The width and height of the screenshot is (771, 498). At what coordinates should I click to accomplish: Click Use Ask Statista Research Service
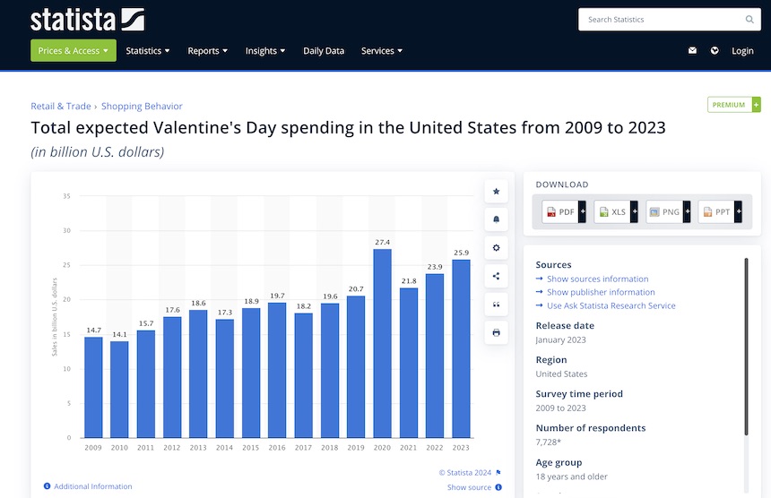coord(611,305)
